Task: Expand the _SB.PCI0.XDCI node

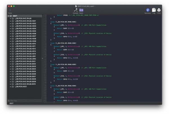Action: coord(10,87)
